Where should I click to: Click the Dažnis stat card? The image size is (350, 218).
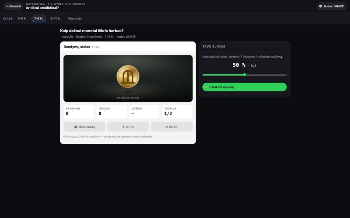click(x=144, y=112)
